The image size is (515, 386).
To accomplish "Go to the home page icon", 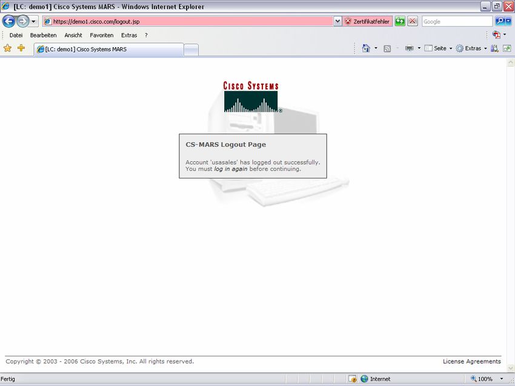I will 366,48.
